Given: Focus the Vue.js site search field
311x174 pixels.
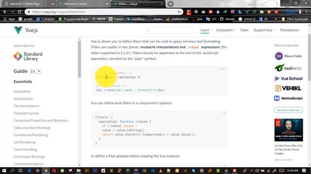Looking at the screenshot, I should point(169,30).
